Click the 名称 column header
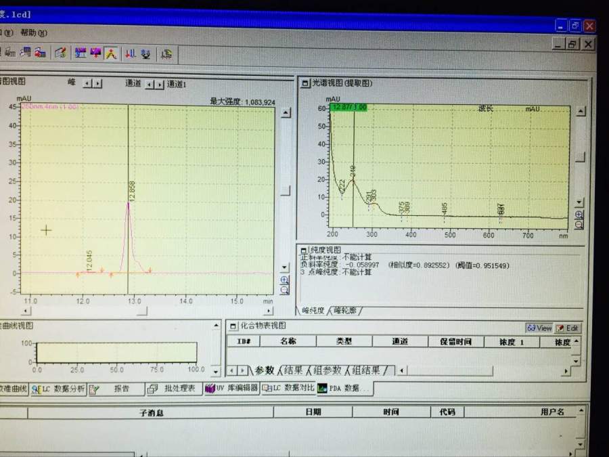Screen dimensions: 609x457 click(288, 341)
